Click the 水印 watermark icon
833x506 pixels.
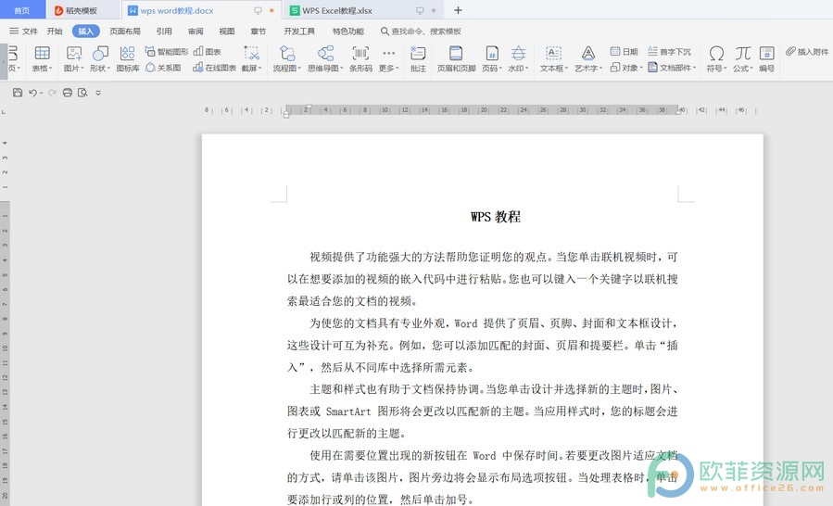518,53
